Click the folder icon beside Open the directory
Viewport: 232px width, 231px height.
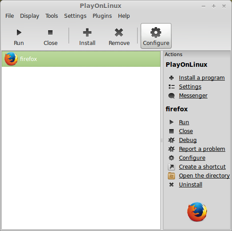[171, 176]
